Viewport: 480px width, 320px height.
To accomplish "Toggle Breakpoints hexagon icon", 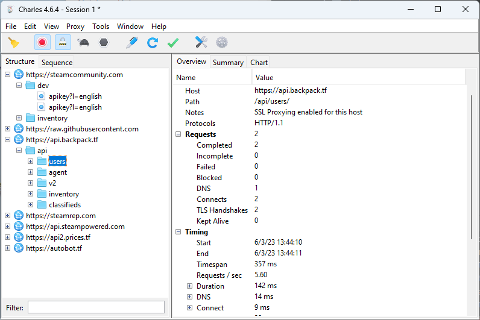I will point(104,42).
